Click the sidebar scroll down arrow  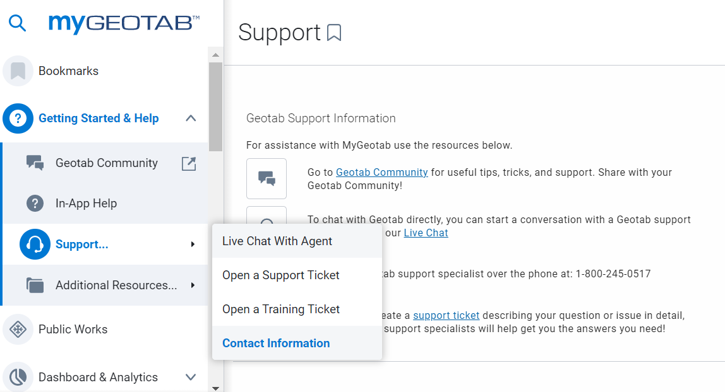click(x=215, y=388)
